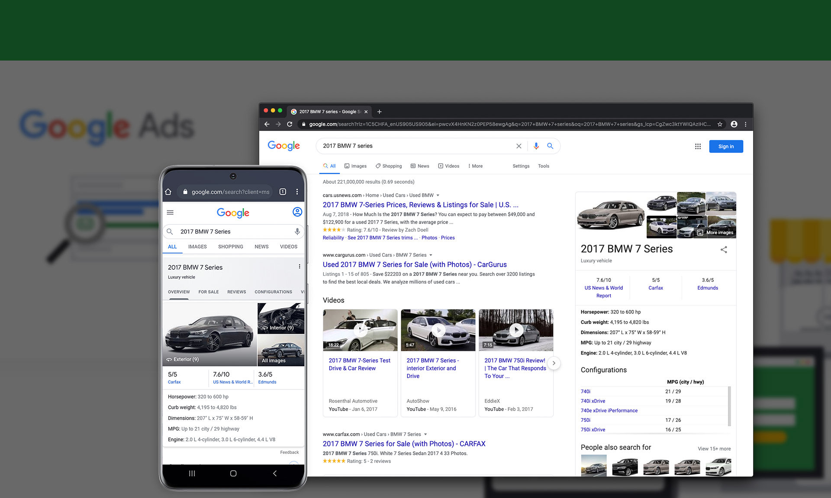Open the phone Google hamburger menu

pyautogui.click(x=170, y=212)
